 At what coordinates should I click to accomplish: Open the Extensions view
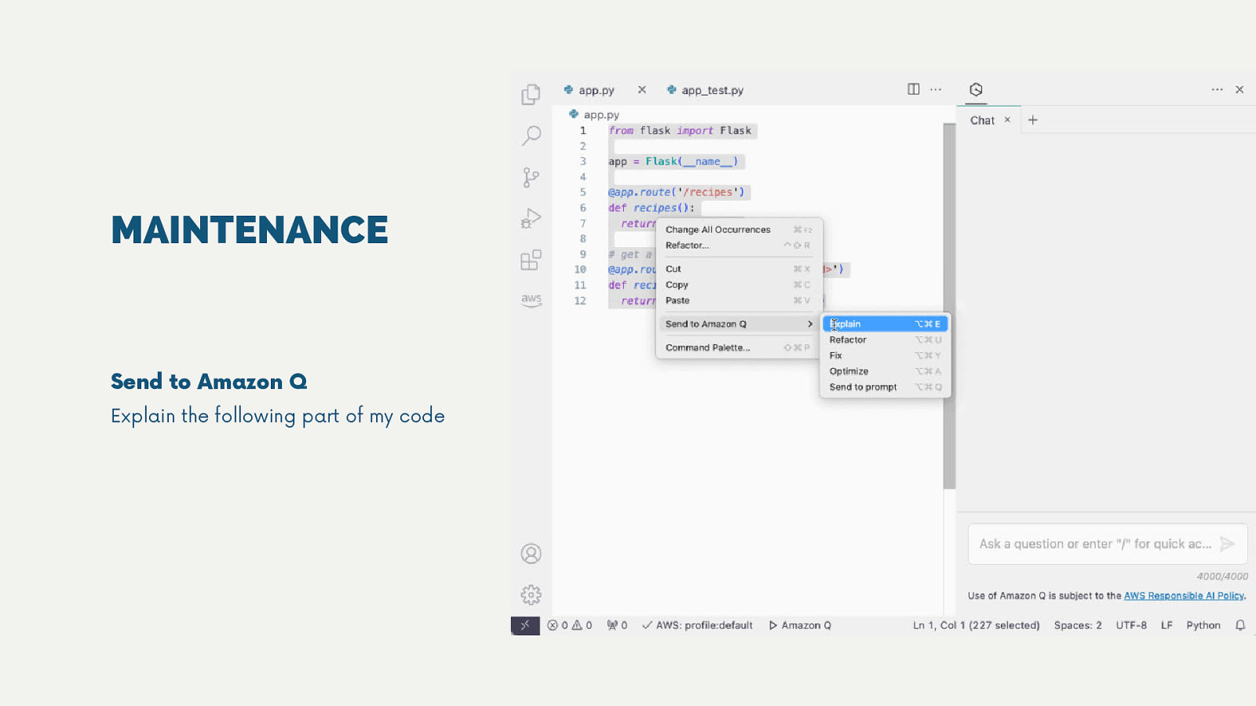(531, 260)
